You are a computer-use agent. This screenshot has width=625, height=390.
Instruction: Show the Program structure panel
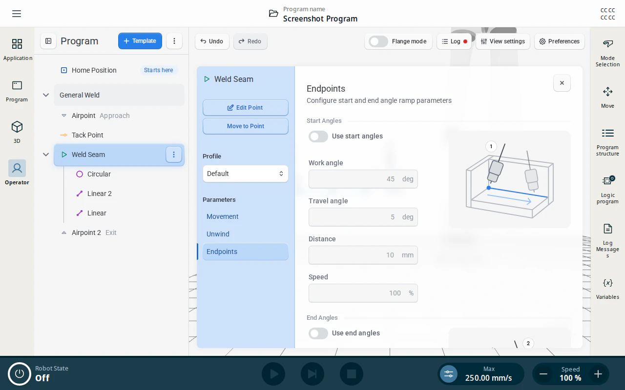tap(607, 142)
